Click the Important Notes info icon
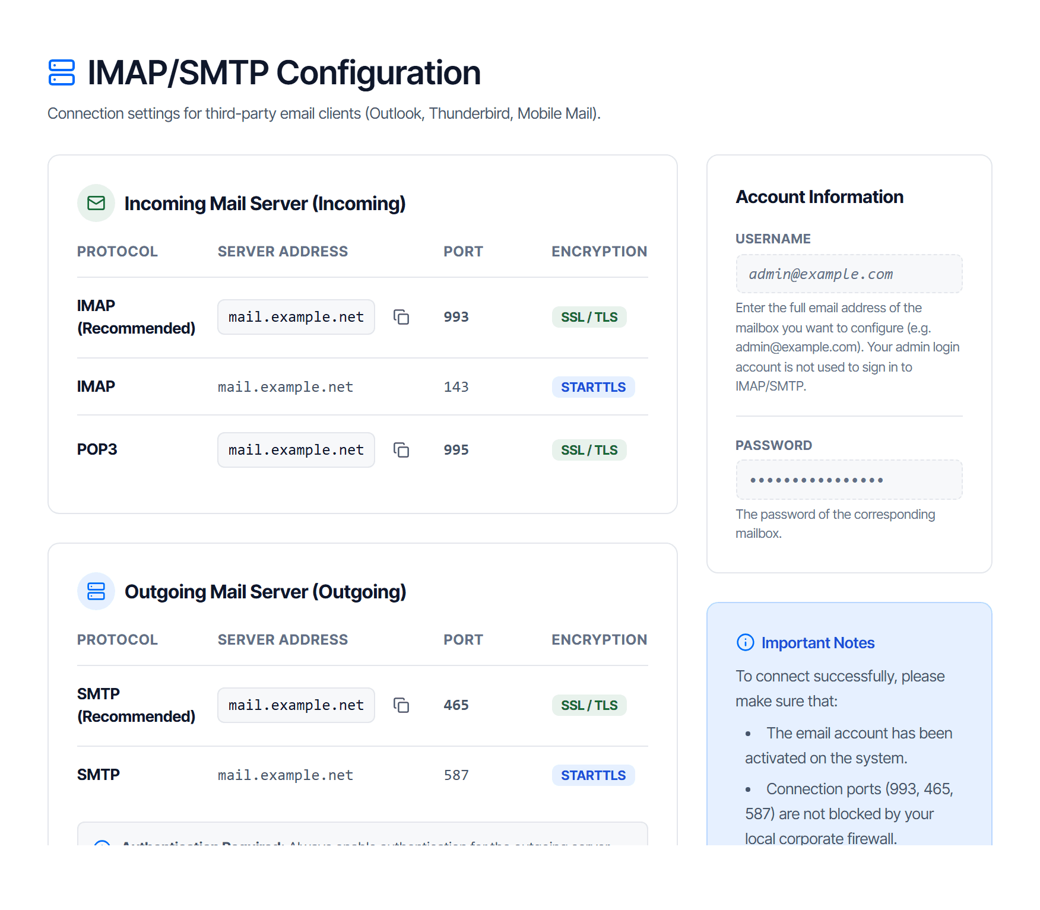The width and height of the screenshot is (1040, 910). 745,642
